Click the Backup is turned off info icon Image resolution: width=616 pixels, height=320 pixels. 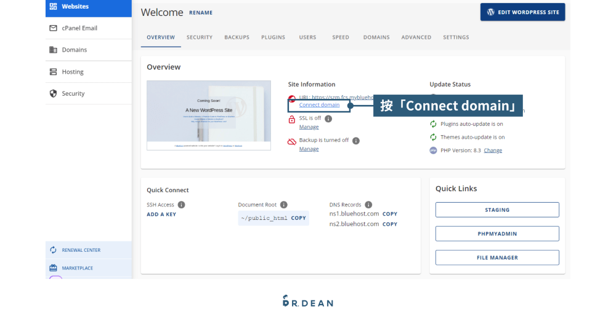coord(356,141)
